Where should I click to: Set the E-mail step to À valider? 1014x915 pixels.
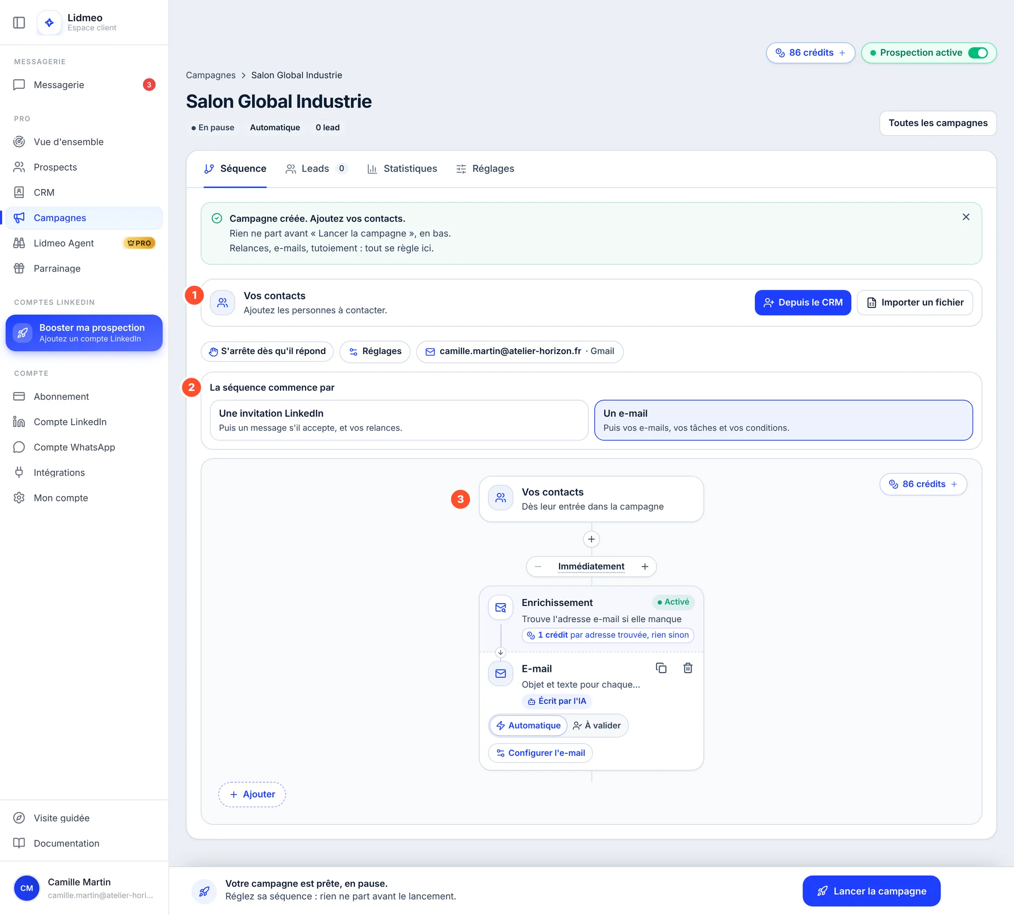(597, 726)
